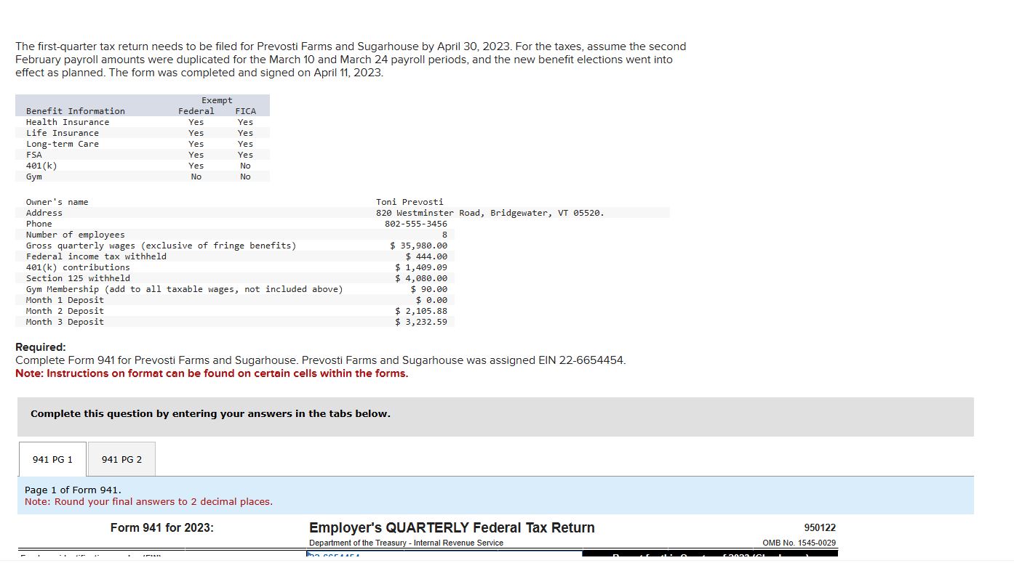Switch to the 941 PG 2 tab

coord(121,458)
